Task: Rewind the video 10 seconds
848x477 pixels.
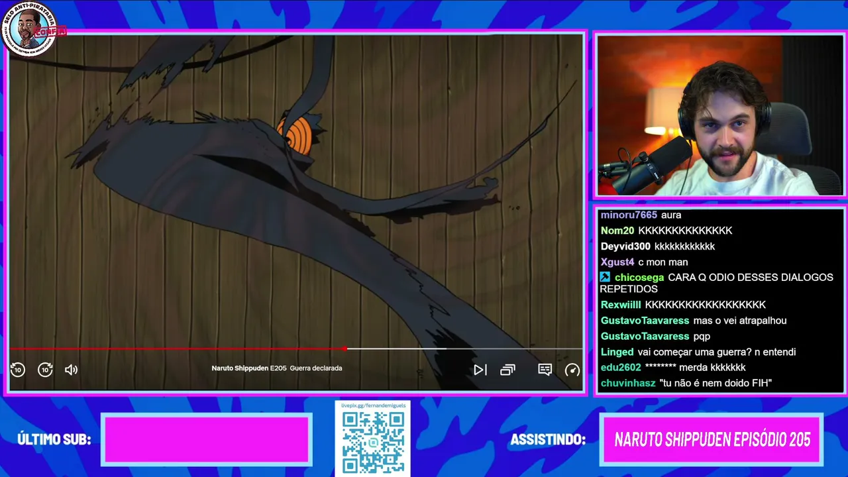Action: pos(18,370)
